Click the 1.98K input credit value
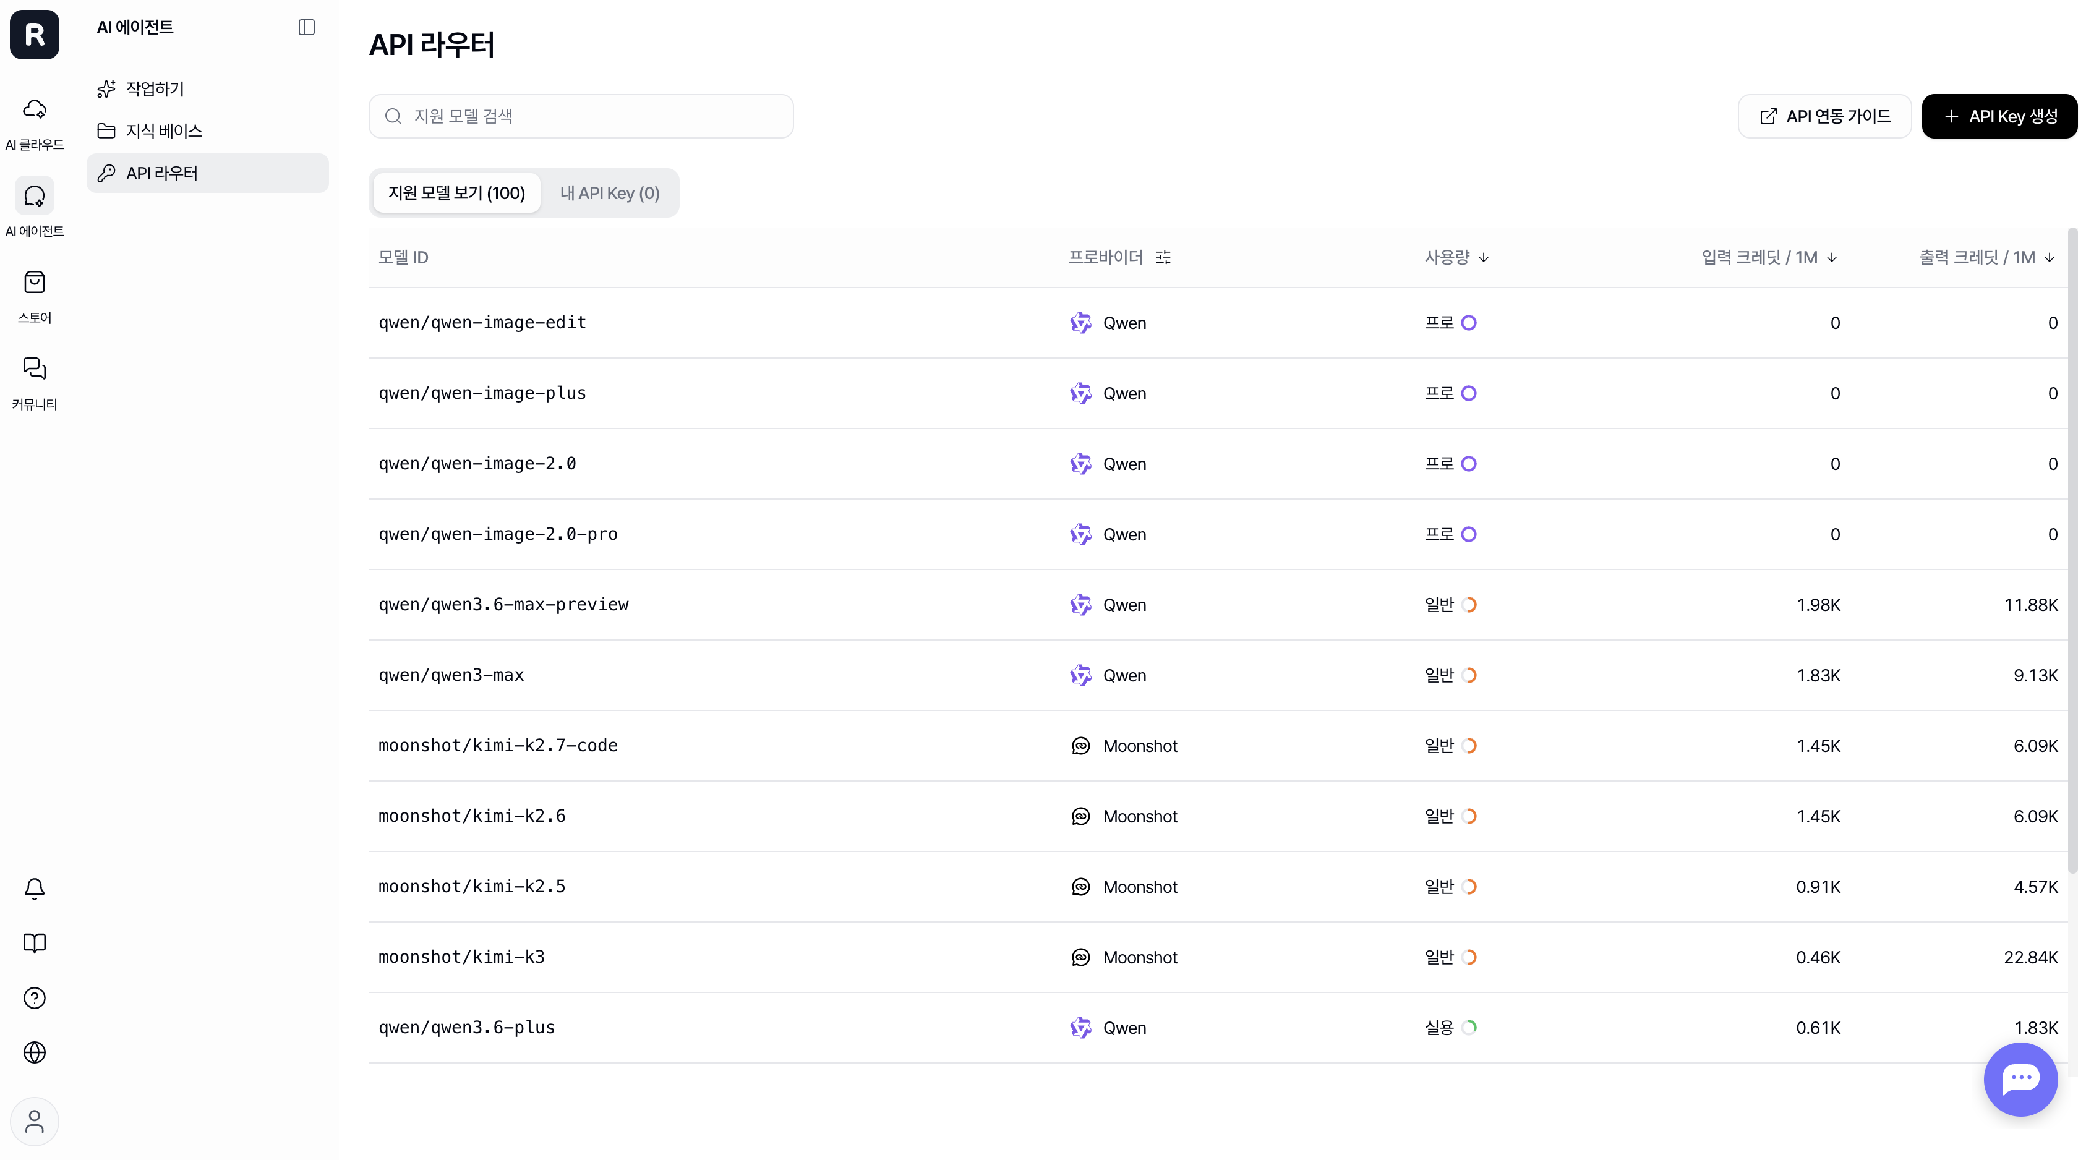 point(1818,605)
